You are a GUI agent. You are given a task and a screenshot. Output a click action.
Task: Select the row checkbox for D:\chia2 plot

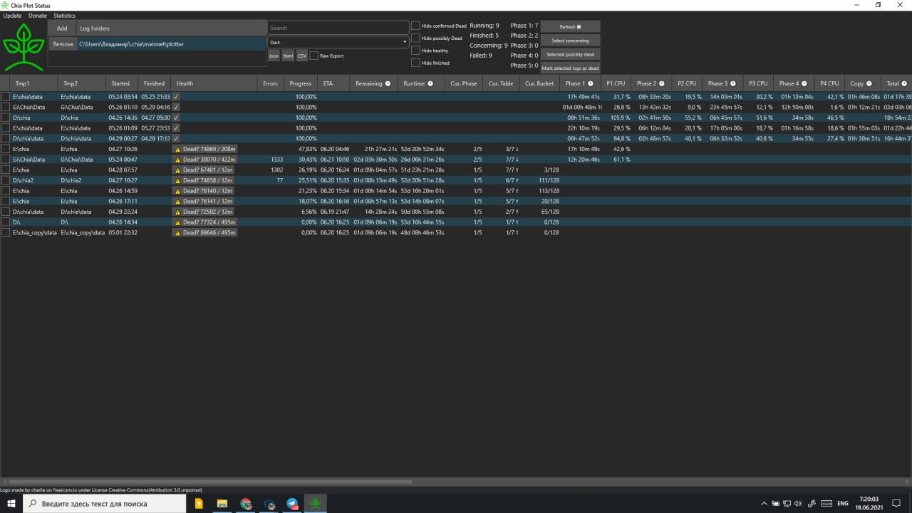pos(6,180)
